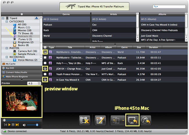Uncheck the MythBusters- Knockdo... row checkbox
The width and height of the screenshot is (189, 135).
tap(45, 52)
